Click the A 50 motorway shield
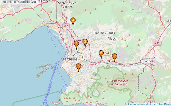171x106 pixels. click(x=150, y=102)
